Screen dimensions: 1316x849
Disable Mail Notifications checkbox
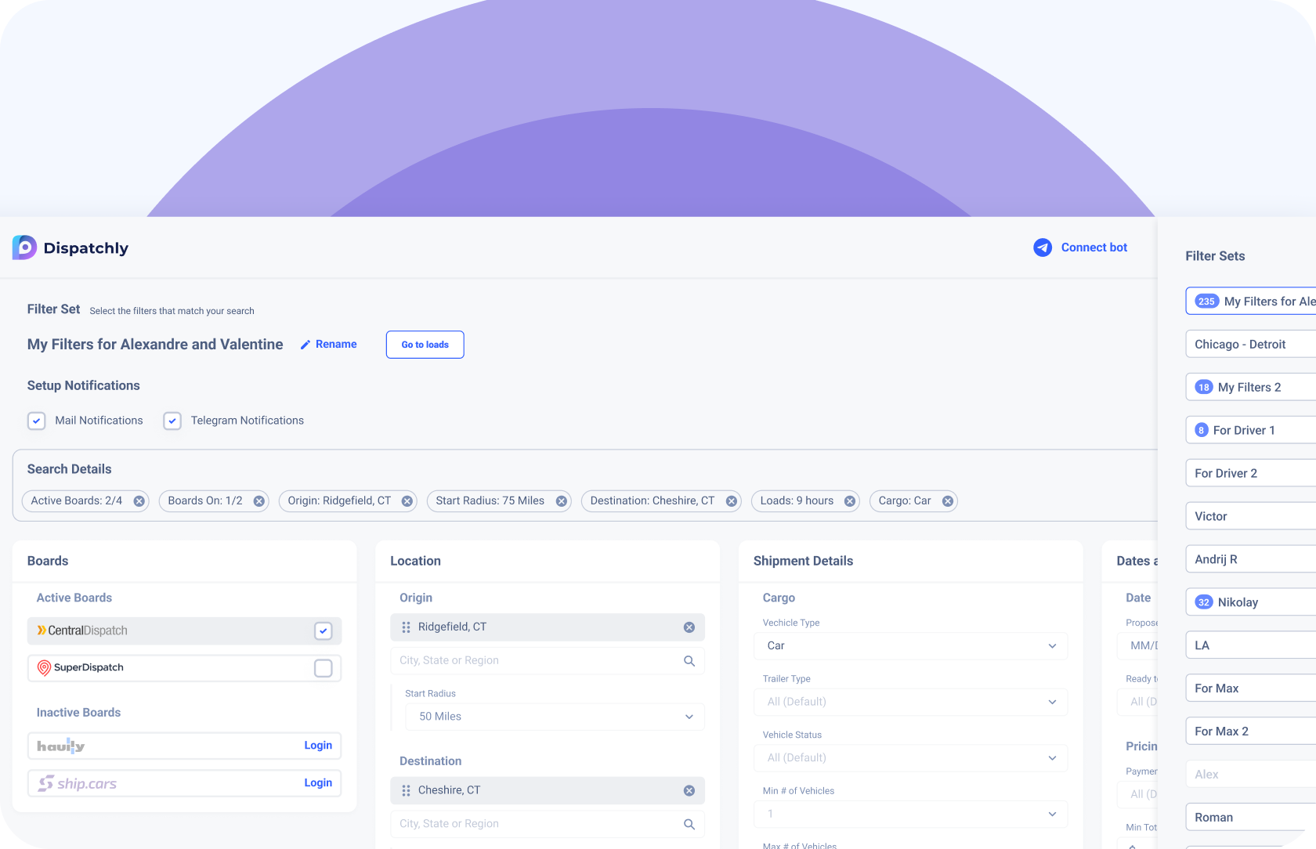pyautogui.click(x=37, y=421)
